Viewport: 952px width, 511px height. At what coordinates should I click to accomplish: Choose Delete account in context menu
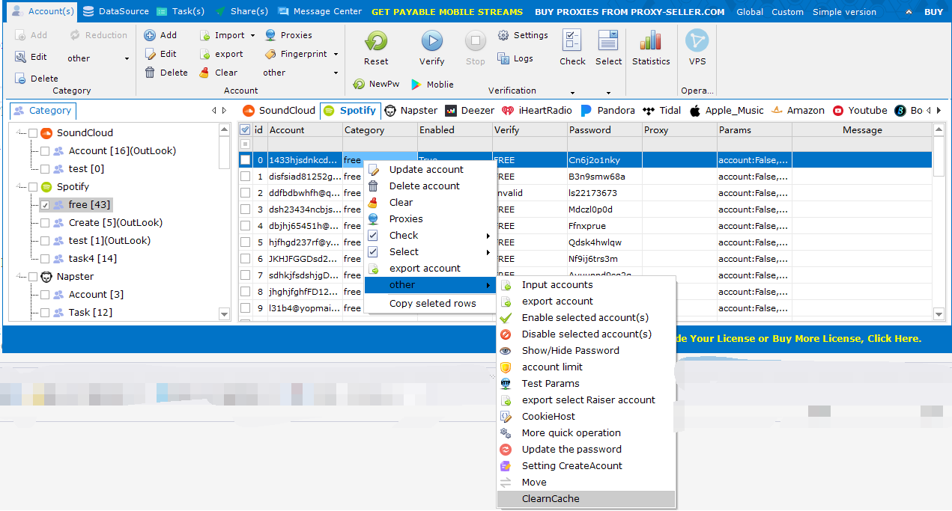pyautogui.click(x=425, y=186)
